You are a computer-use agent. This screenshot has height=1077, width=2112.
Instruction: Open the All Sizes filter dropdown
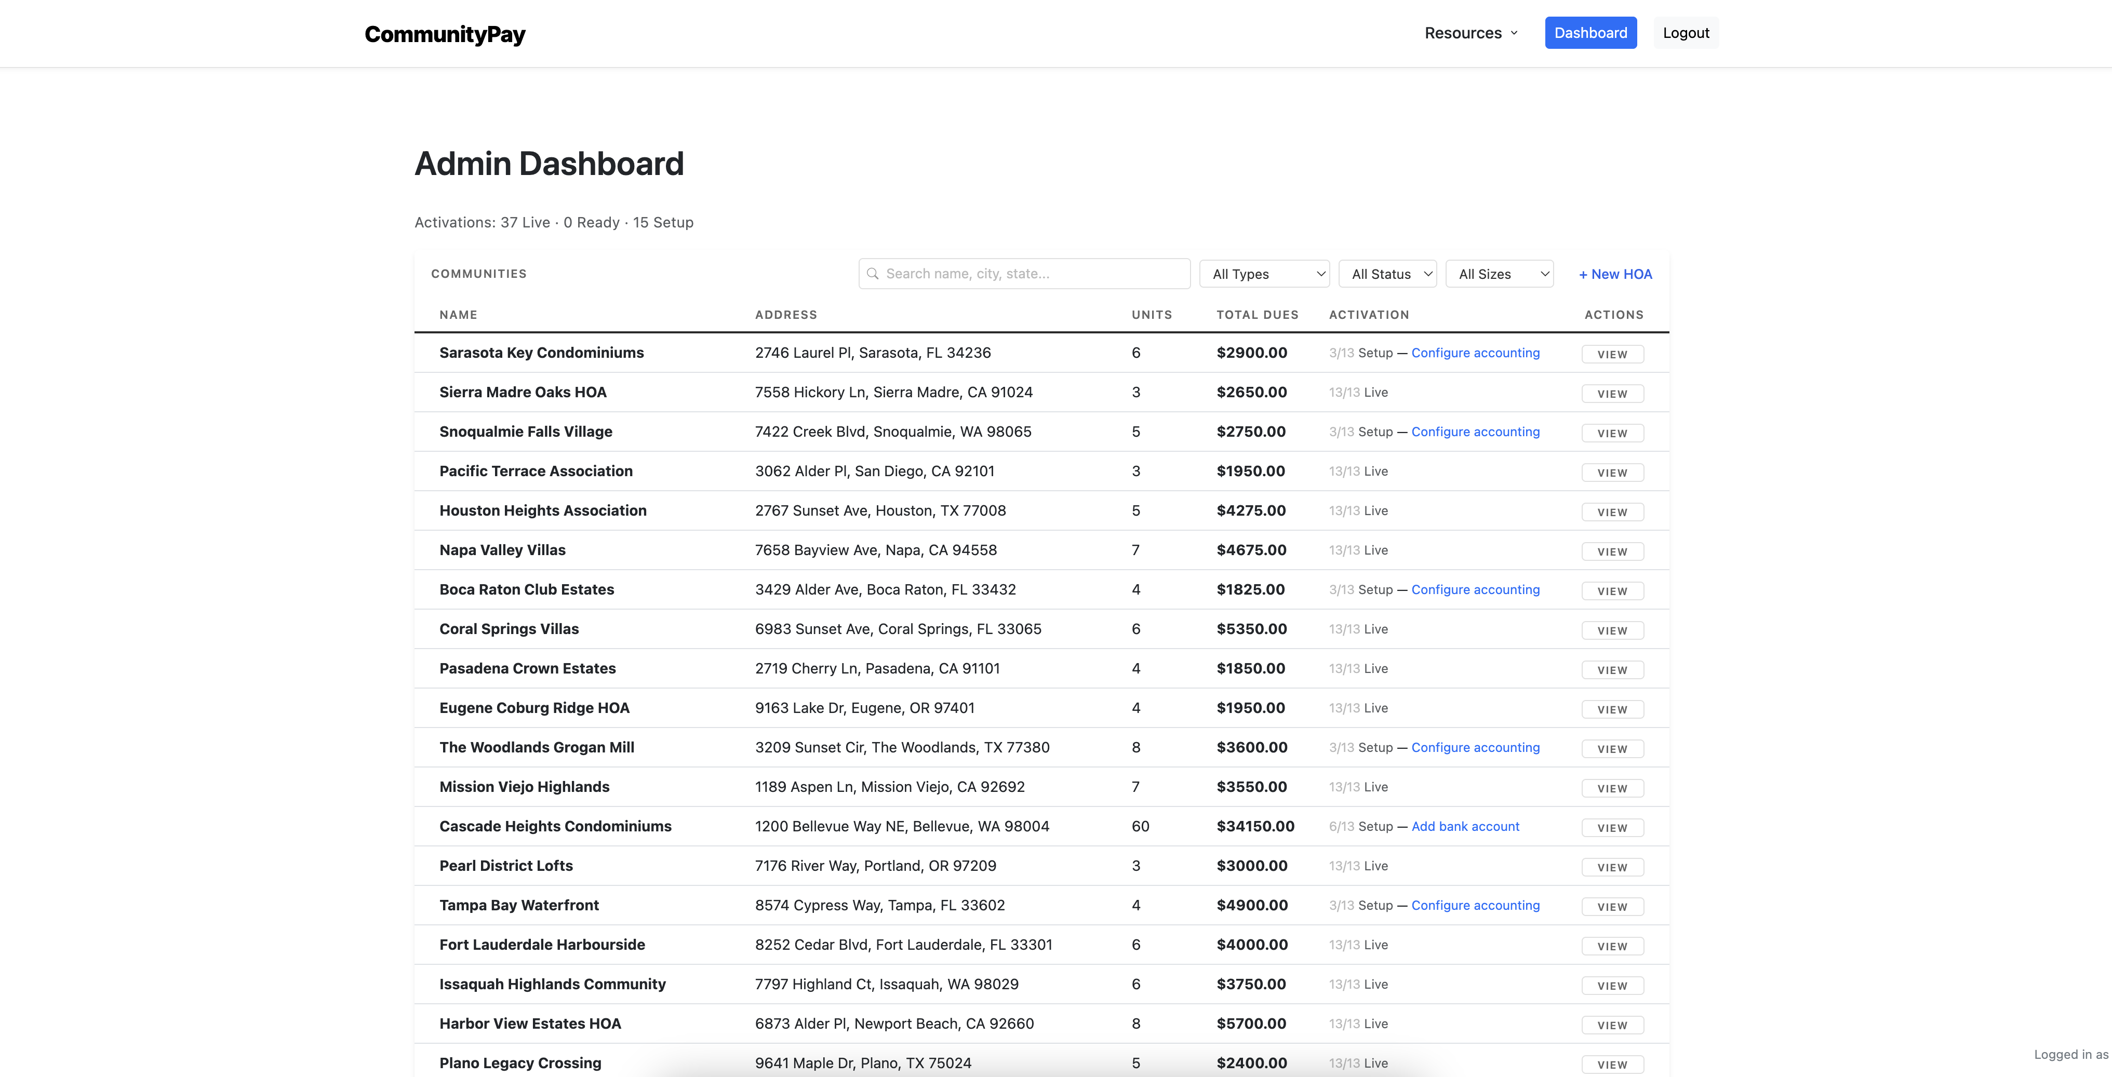tap(1499, 274)
